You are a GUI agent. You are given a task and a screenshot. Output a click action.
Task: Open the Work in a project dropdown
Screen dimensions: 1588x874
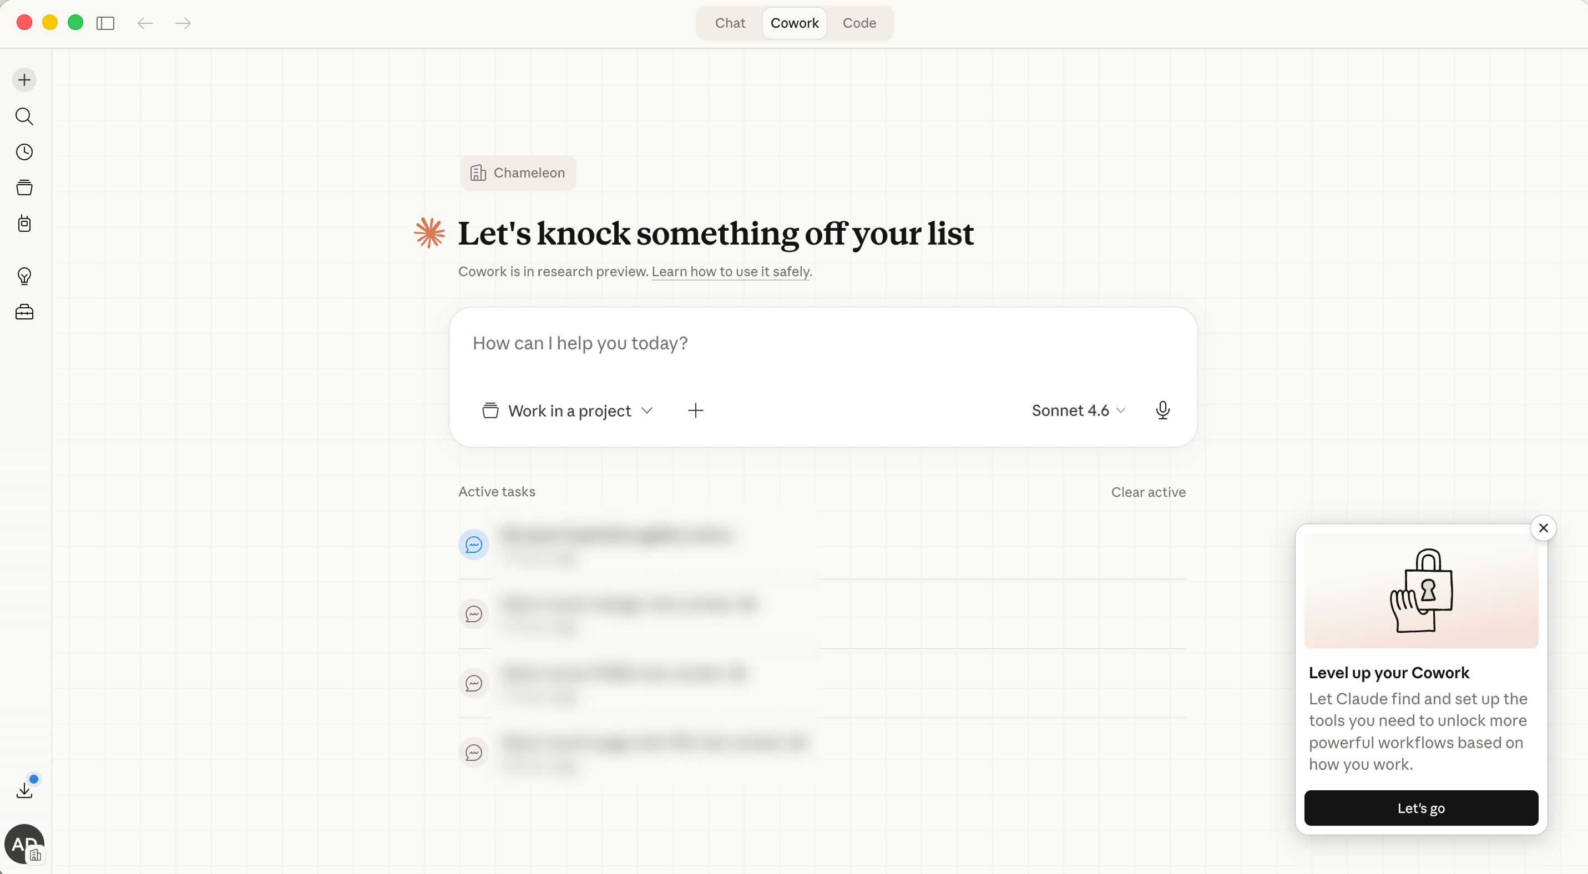(567, 410)
